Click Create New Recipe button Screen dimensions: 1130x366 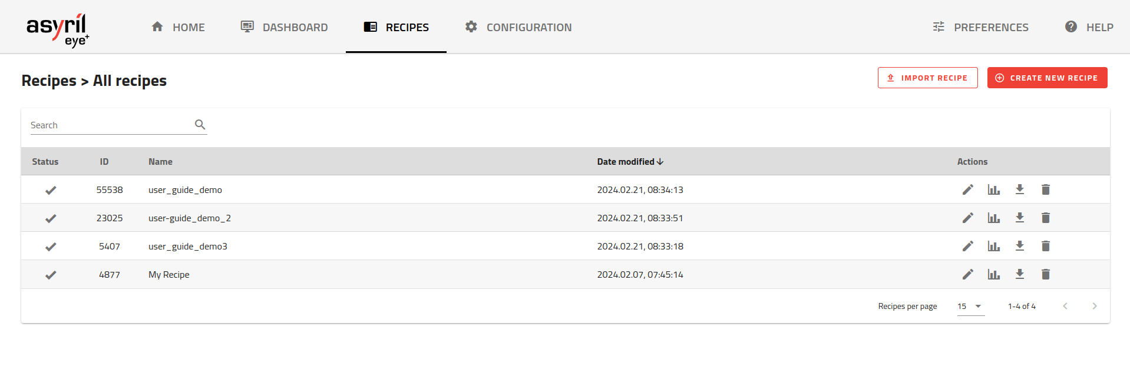pyautogui.click(x=1047, y=78)
